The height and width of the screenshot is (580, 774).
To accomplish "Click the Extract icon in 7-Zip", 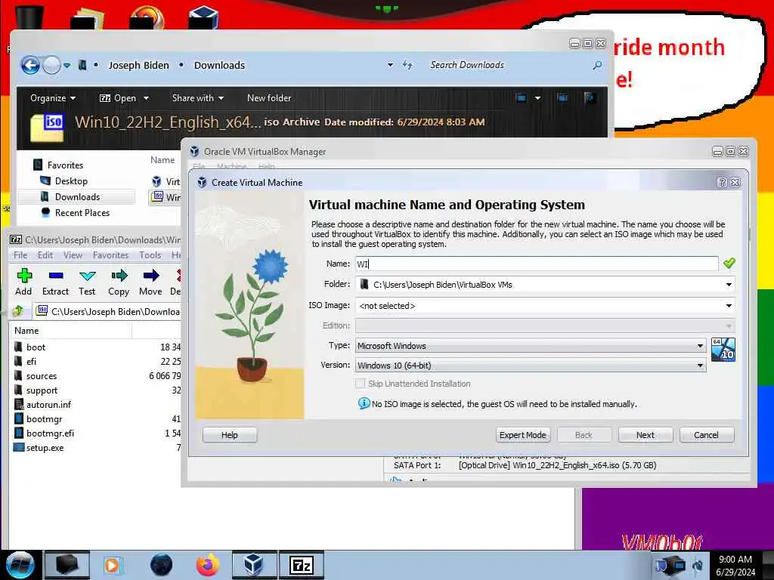I will pyautogui.click(x=55, y=275).
